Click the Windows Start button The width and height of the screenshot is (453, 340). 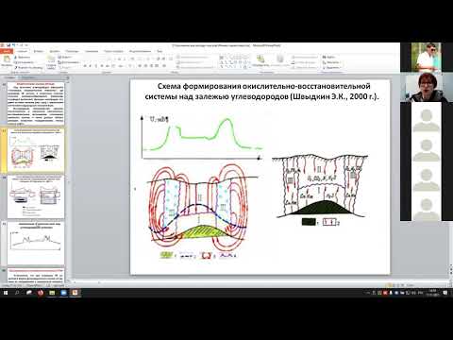tap(6, 293)
